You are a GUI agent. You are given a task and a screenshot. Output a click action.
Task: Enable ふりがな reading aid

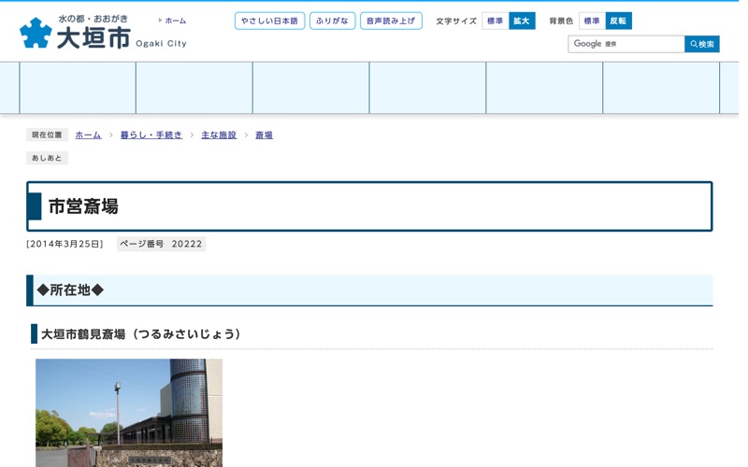332,21
